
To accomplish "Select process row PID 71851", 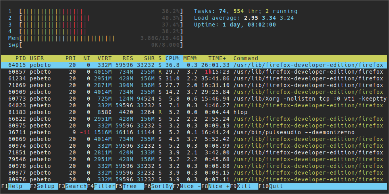I will [x=194, y=152].
